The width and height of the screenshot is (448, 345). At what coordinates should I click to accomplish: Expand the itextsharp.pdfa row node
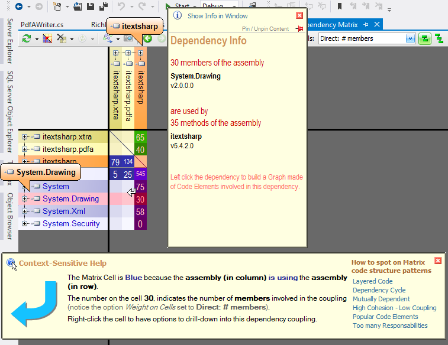click(25, 149)
